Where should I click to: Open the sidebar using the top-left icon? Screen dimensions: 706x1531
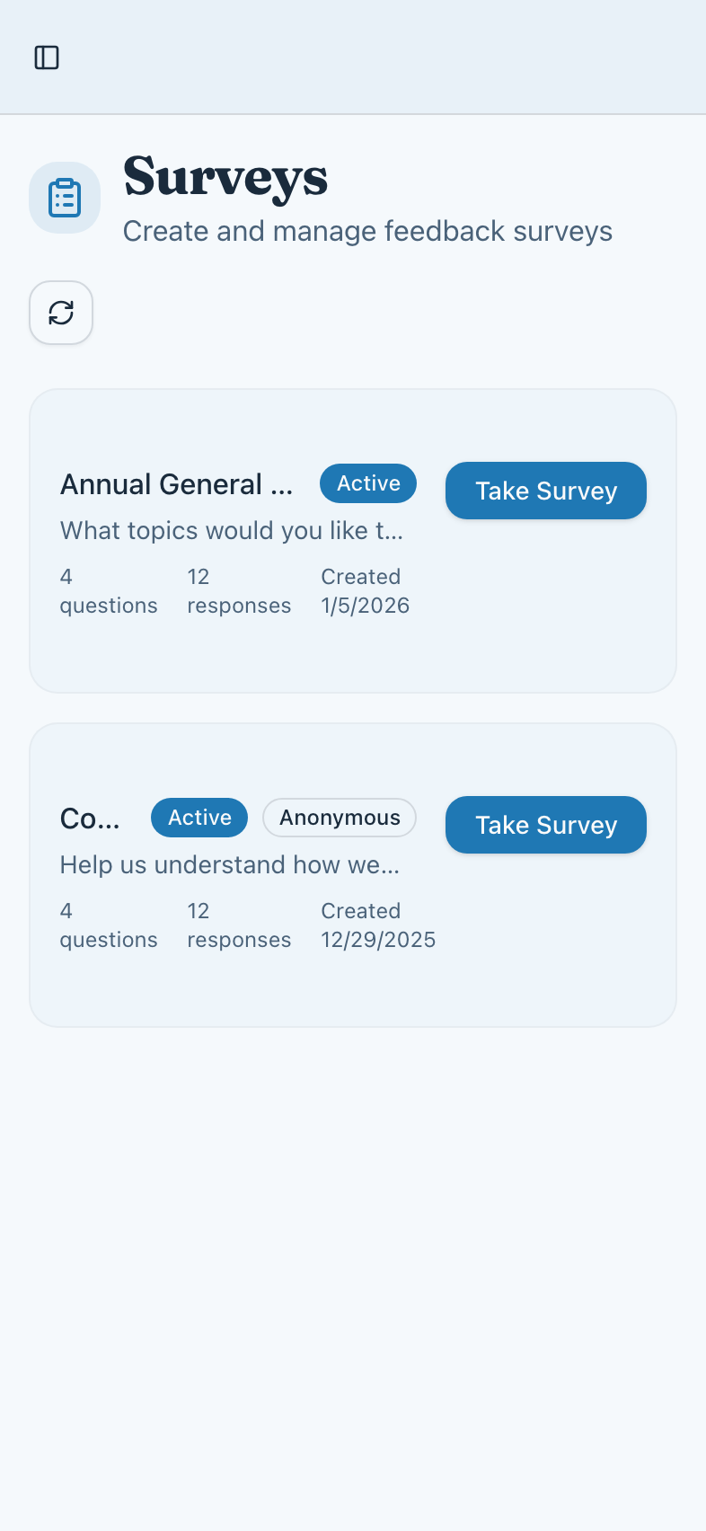point(47,57)
